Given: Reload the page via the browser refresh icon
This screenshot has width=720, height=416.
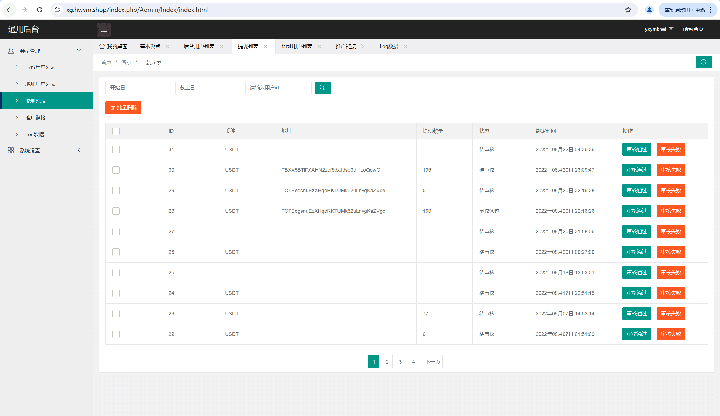Looking at the screenshot, I should (x=40, y=10).
